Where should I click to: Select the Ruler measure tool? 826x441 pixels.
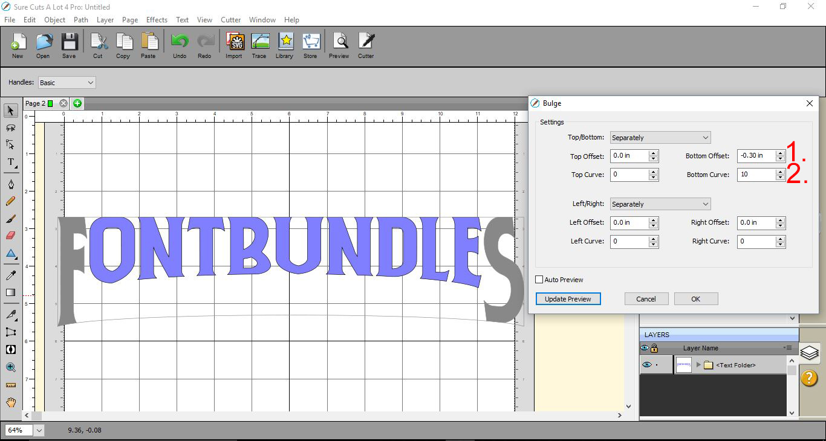(x=11, y=385)
